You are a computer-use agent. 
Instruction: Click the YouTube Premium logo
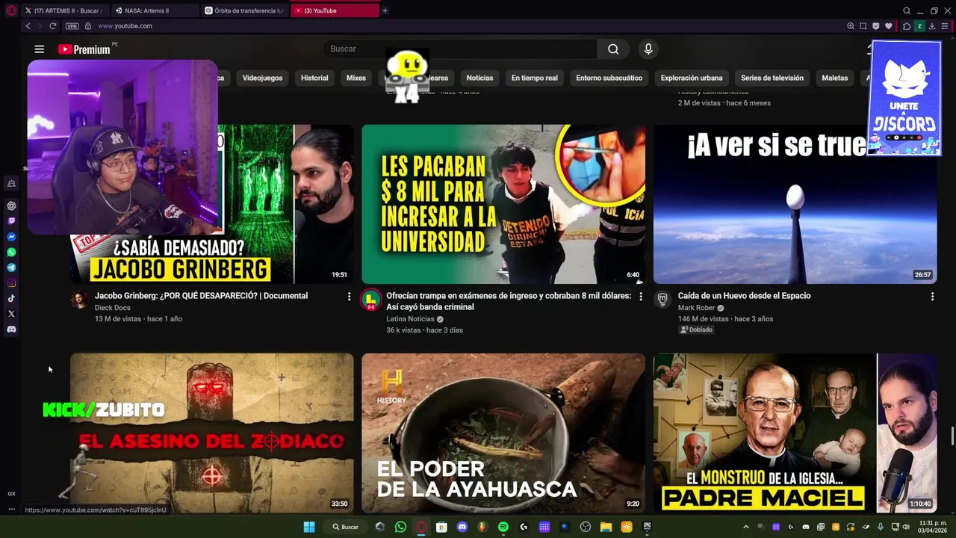pyautogui.click(x=84, y=49)
